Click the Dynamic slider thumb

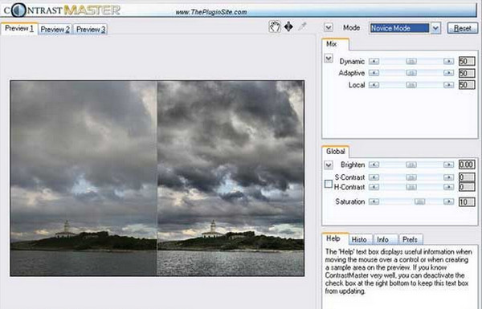[411, 62]
